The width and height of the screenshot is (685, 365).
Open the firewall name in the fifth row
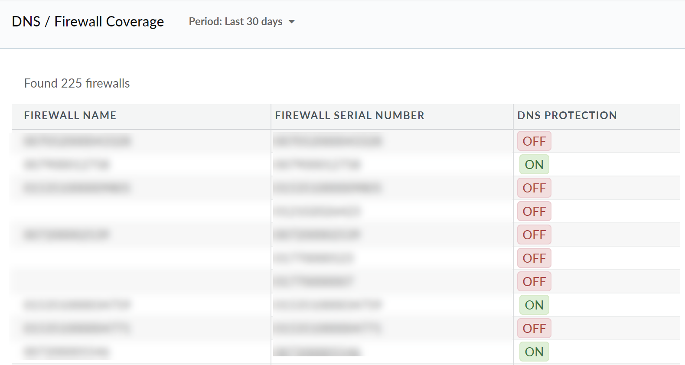click(66, 235)
